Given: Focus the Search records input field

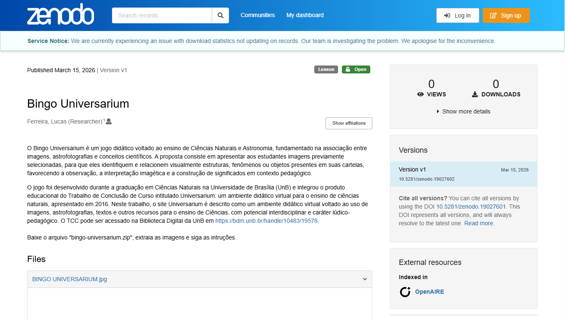Looking at the screenshot, I should click(162, 15).
